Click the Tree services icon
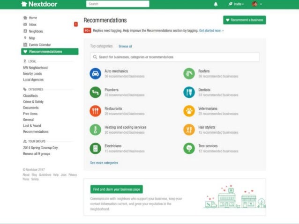The height and width of the screenshot is (224, 299). [189, 148]
